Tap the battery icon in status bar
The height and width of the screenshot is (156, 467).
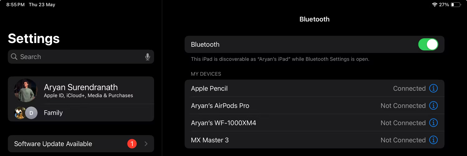(455, 5)
